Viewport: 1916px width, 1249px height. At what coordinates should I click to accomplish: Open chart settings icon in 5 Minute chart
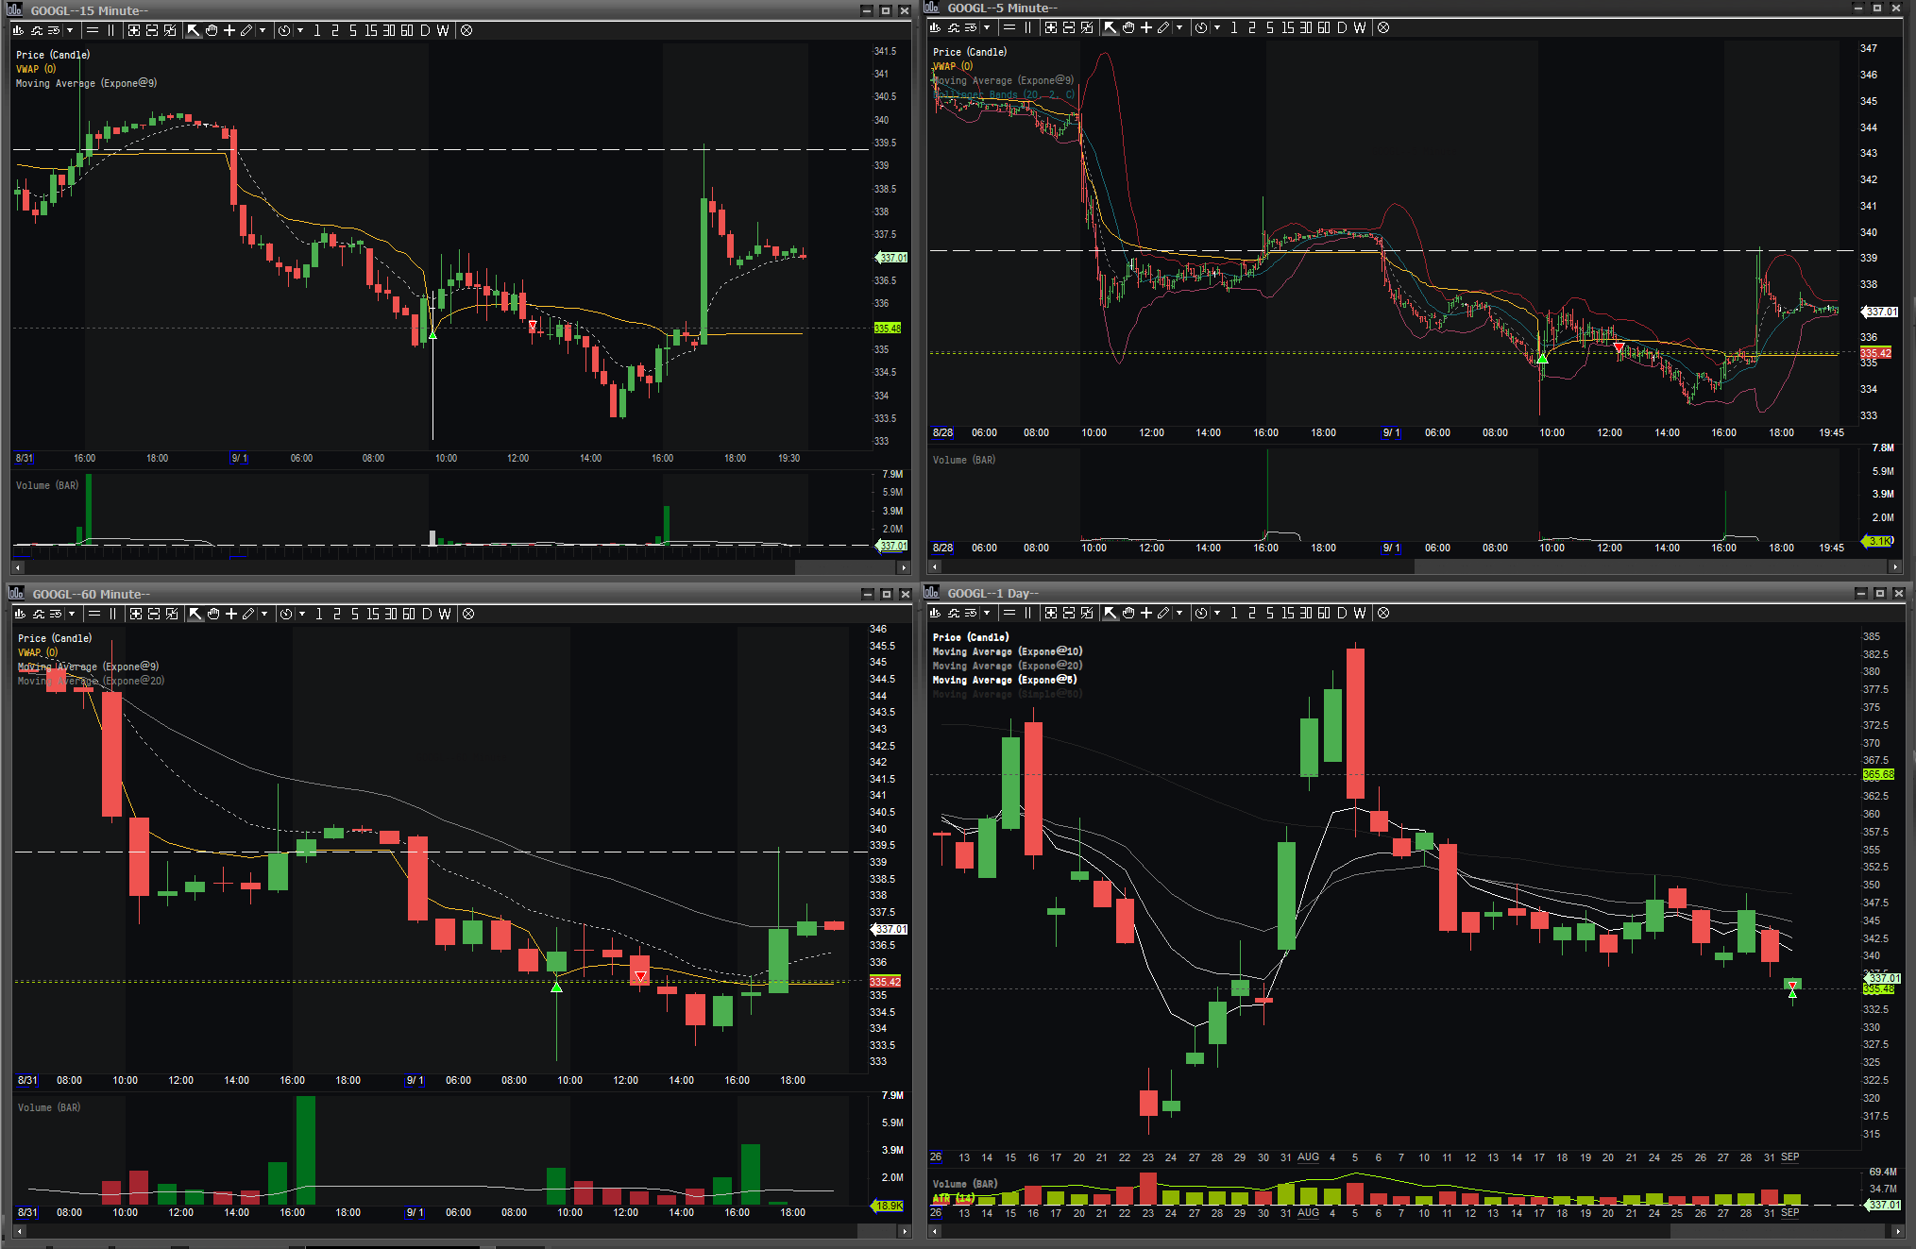pos(972,27)
